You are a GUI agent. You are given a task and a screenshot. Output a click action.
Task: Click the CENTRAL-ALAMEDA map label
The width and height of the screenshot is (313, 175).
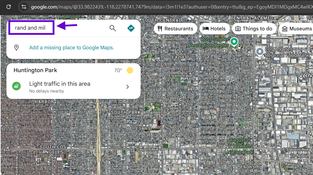tap(253, 18)
